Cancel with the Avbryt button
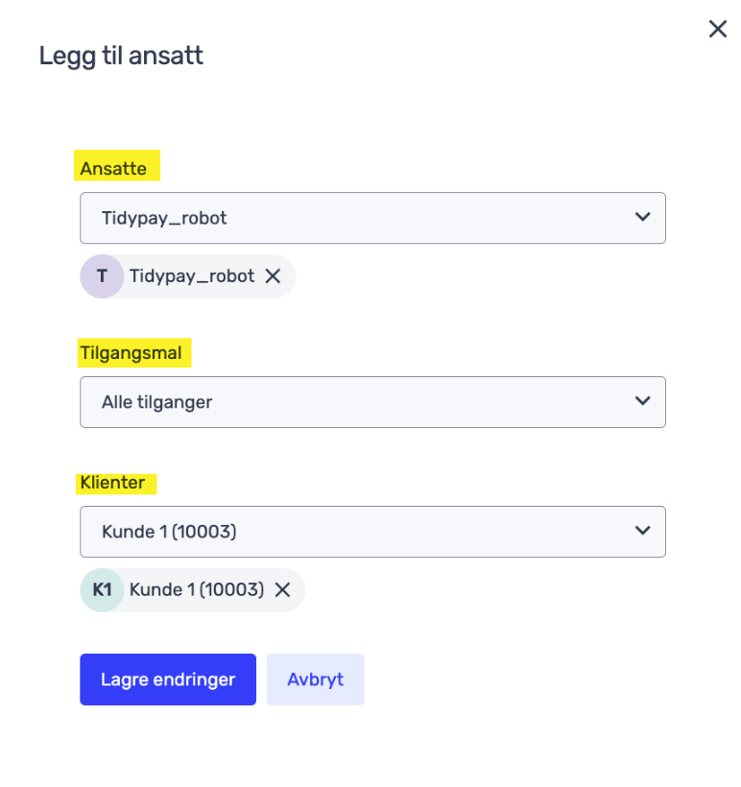Image resolution: width=741 pixels, height=787 pixels. (315, 680)
